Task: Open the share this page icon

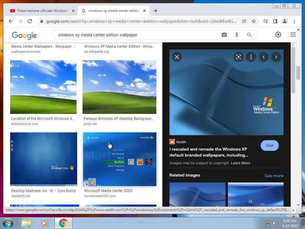Action: [x=244, y=21]
